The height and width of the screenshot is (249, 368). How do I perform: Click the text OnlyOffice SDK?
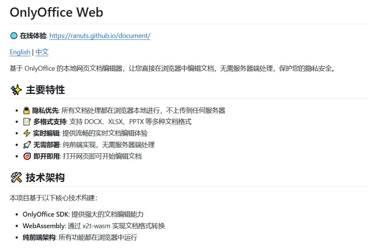(45, 214)
